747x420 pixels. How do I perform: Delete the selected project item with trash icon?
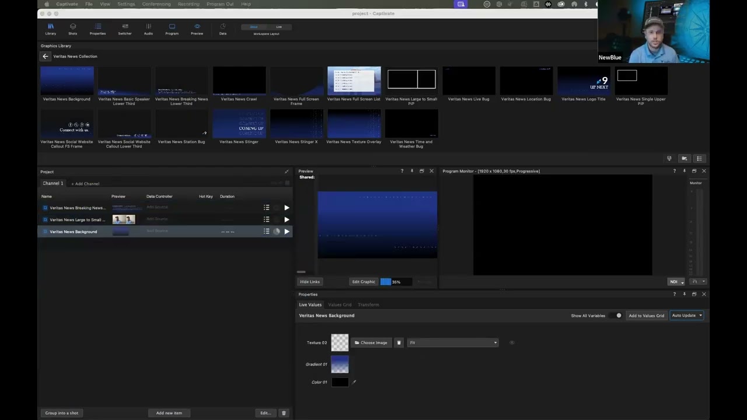284,413
